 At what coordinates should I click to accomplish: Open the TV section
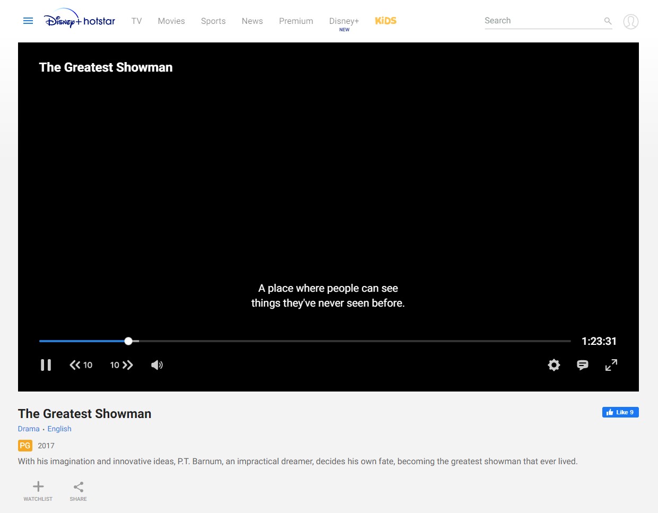[x=136, y=21]
